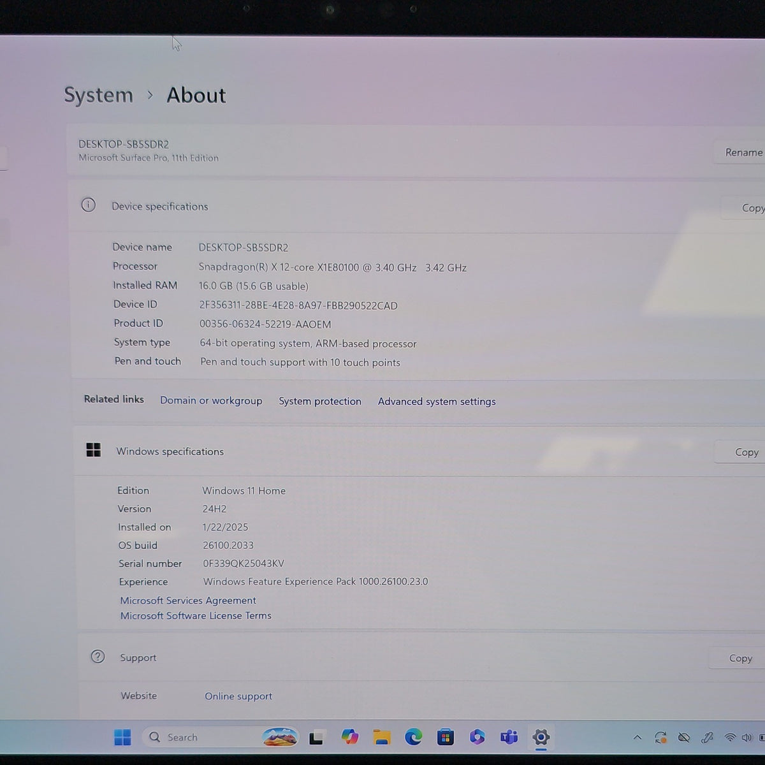Open Advanced system settings link
Screen dimensions: 765x765
pos(437,402)
